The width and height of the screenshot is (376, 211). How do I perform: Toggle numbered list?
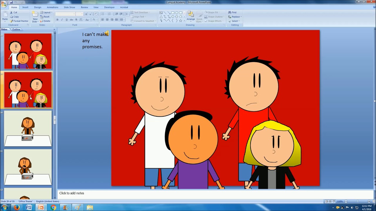[110, 14]
